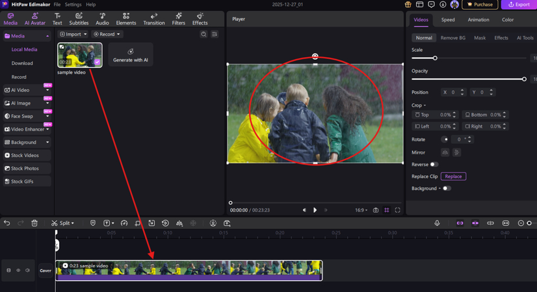Open the Settings menu
The width and height of the screenshot is (537, 292).
(73, 5)
